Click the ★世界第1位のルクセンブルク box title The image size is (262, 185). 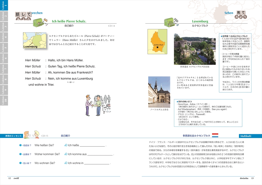coord(234,36)
